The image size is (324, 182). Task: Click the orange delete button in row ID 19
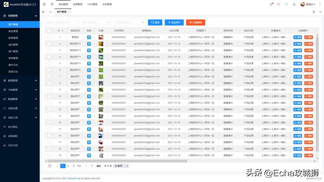click(x=308, y=155)
